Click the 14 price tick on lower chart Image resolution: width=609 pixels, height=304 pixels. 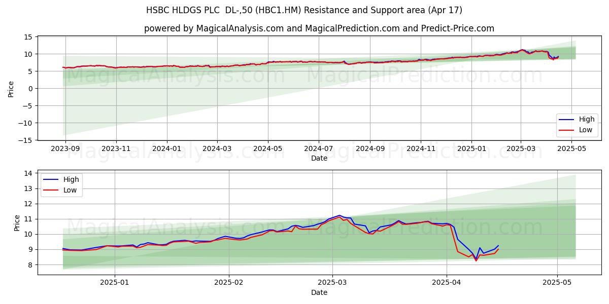click(x=29, y=173)
